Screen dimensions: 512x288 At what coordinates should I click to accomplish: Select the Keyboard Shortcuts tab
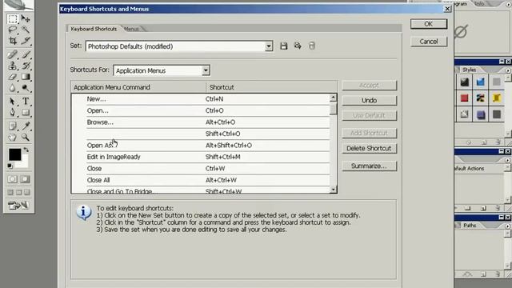coord(94,29)
